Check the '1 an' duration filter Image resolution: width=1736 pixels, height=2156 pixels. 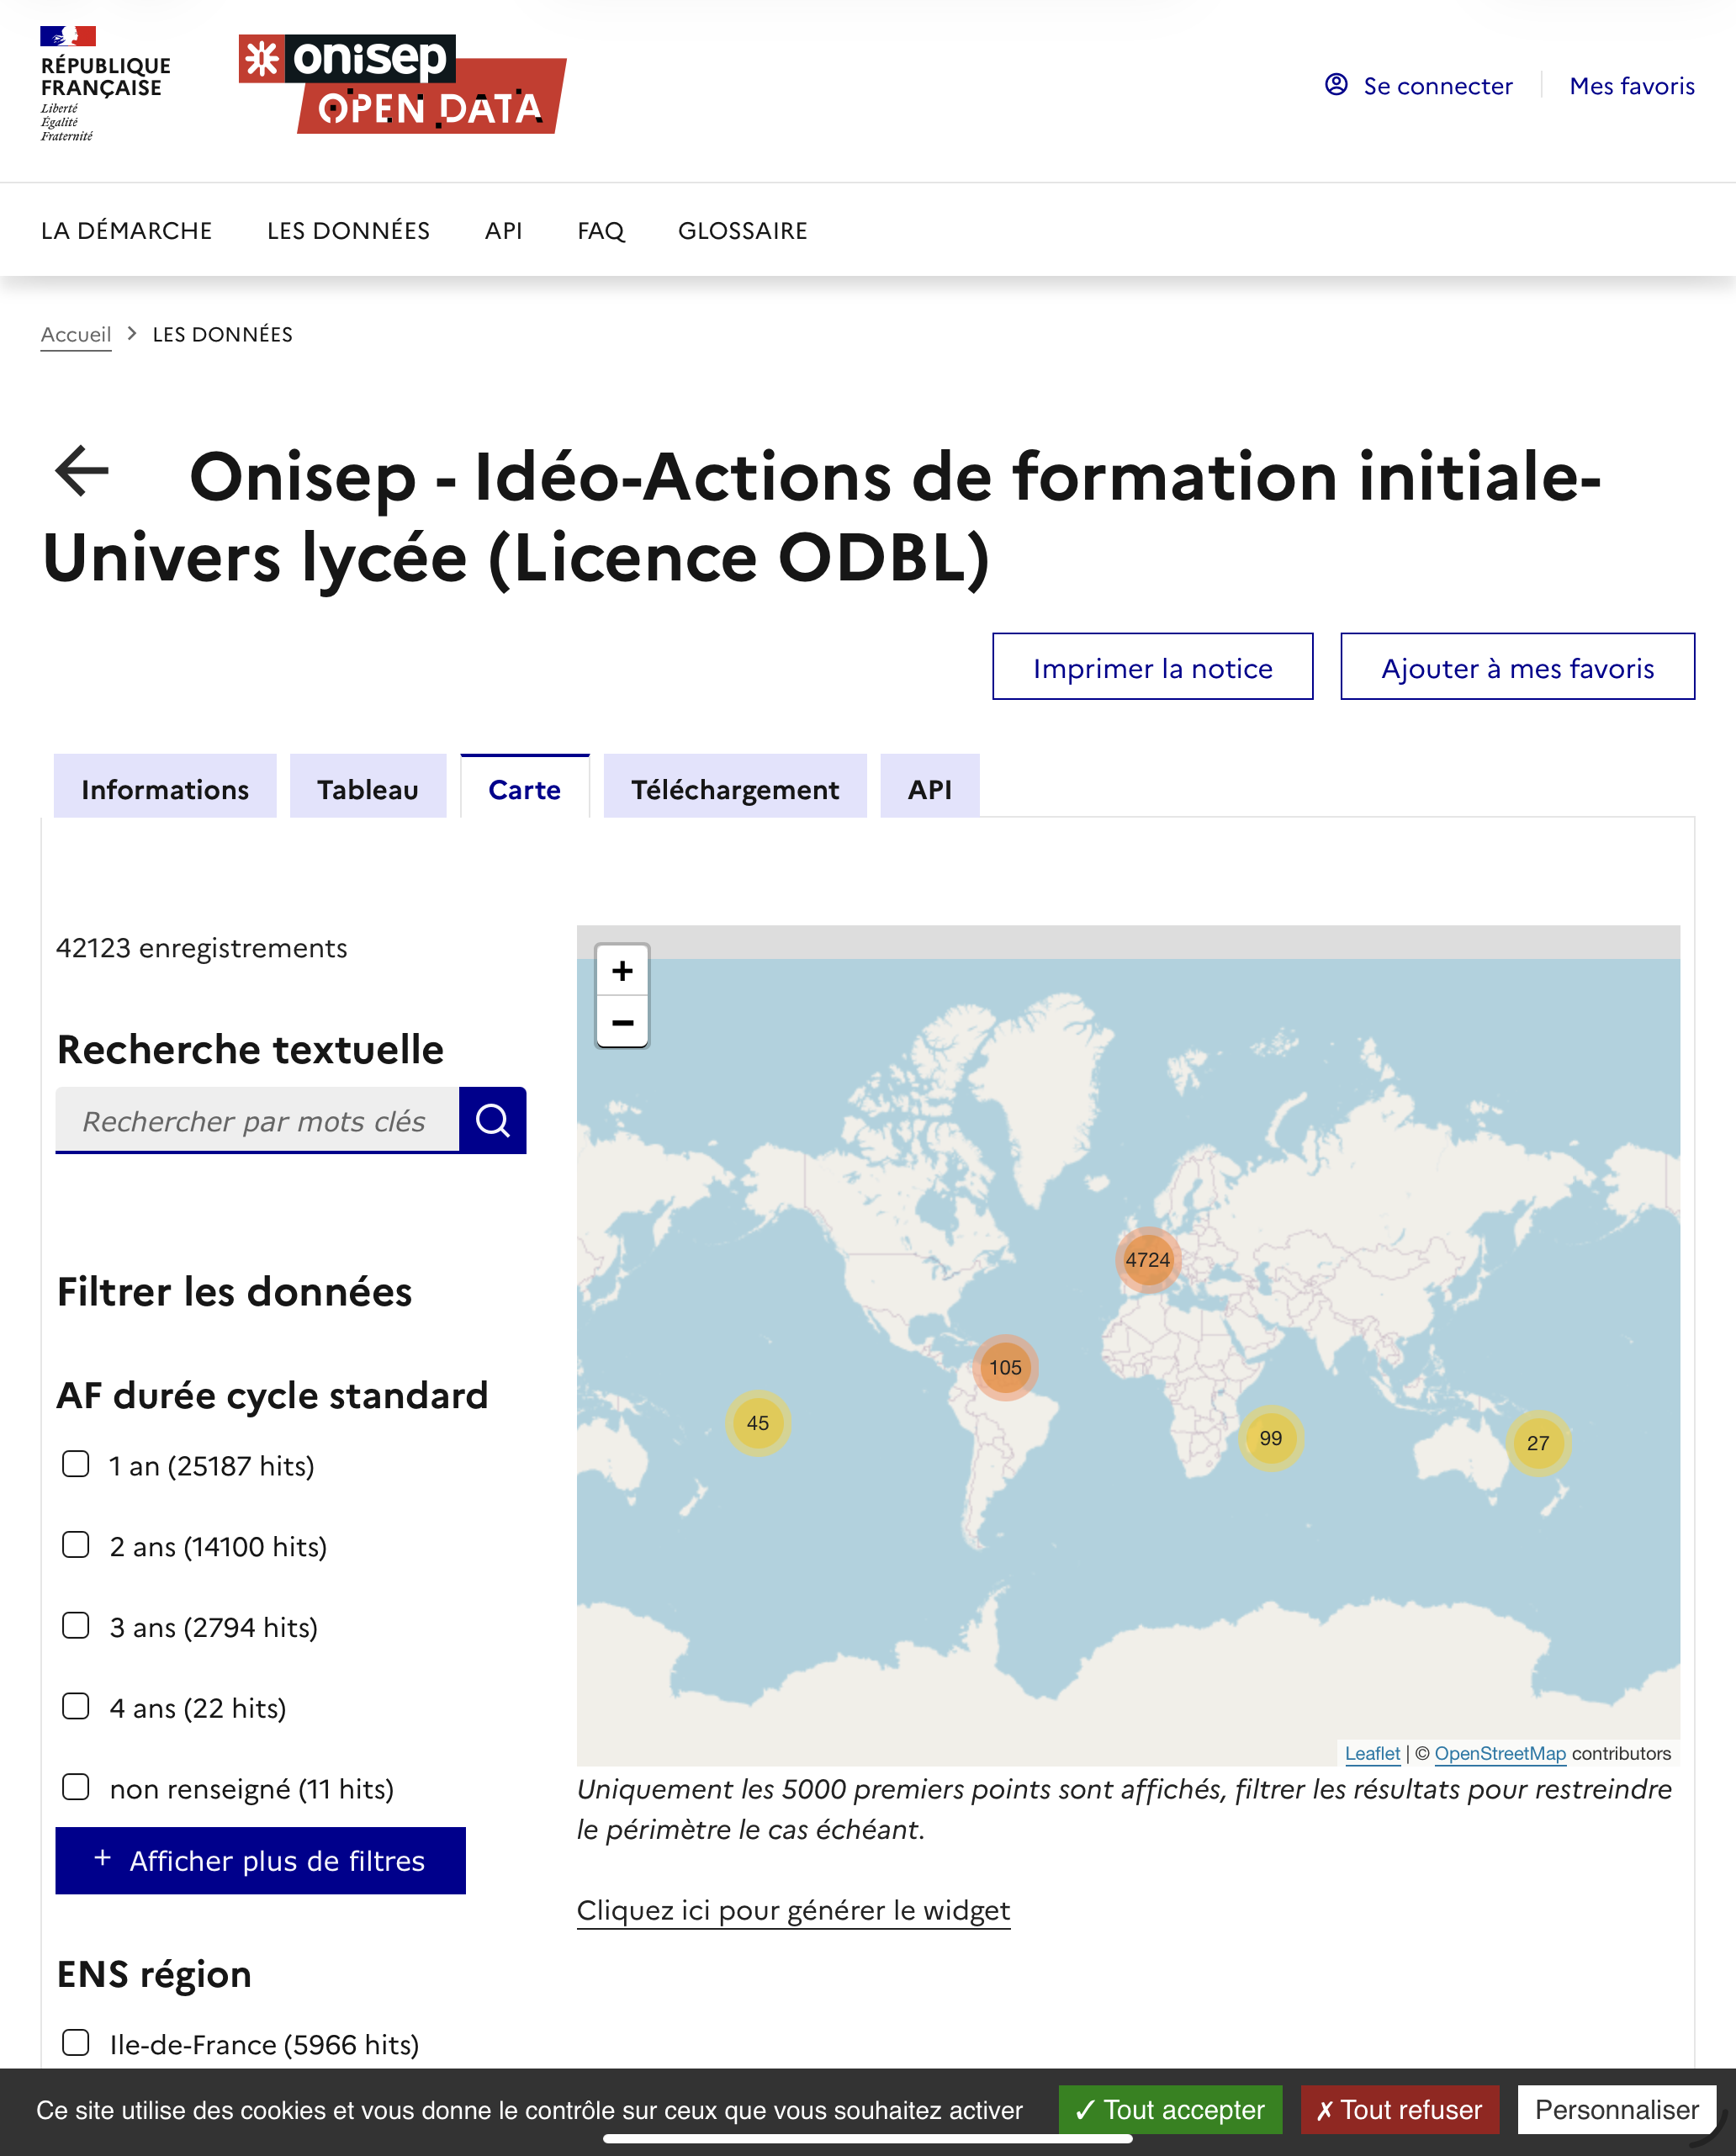click(x=76, y=1464)
